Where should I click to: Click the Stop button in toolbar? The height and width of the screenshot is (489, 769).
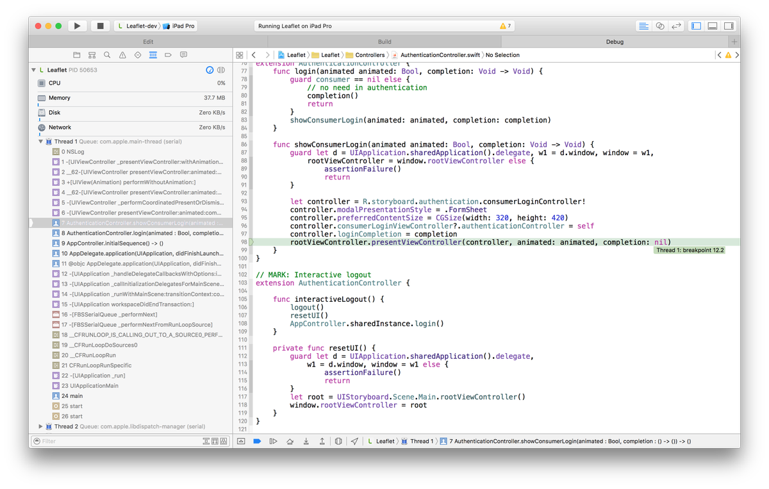(x=100, y=26)
